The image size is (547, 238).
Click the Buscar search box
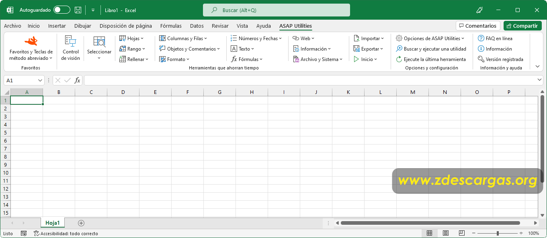277,10
